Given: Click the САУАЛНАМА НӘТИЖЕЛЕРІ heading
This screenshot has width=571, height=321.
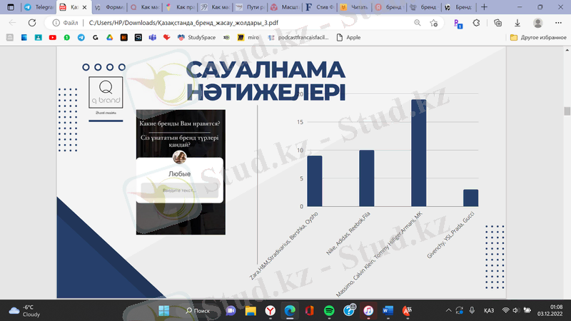Looking at the screenshot, I should 266,81.
